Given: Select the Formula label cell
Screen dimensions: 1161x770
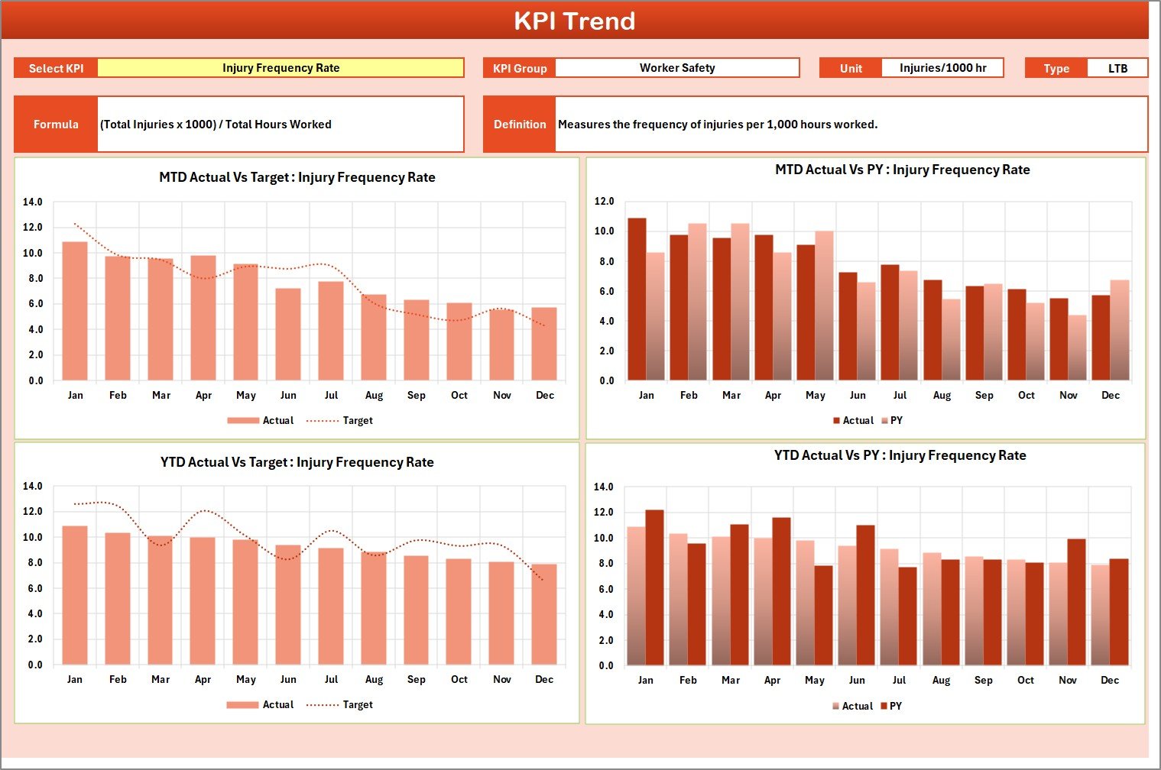Looking at the screenshot, I should point(56,124).
